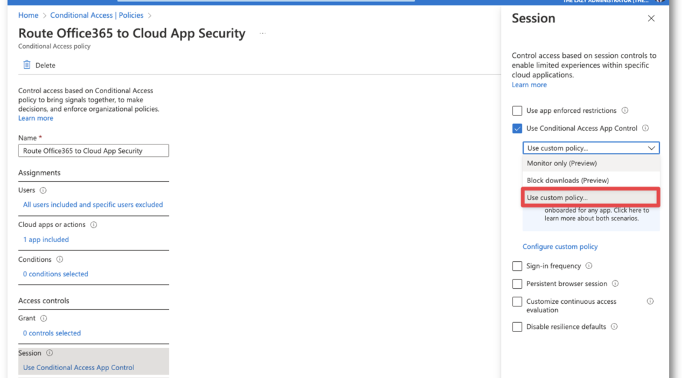Show info for Persistent browser session
This screenshot has width=682, height=378.
616,283
